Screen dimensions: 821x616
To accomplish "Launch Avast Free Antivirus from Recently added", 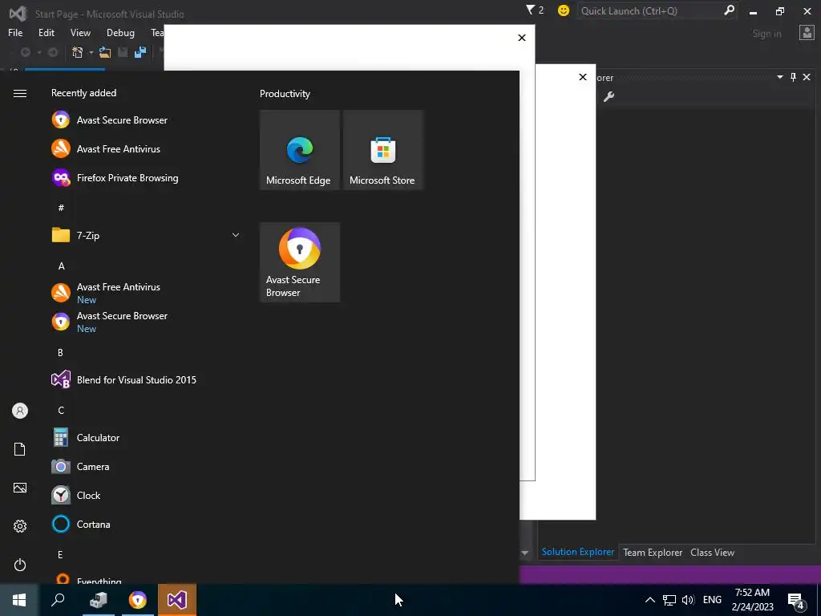I will [x=147, y=148].
